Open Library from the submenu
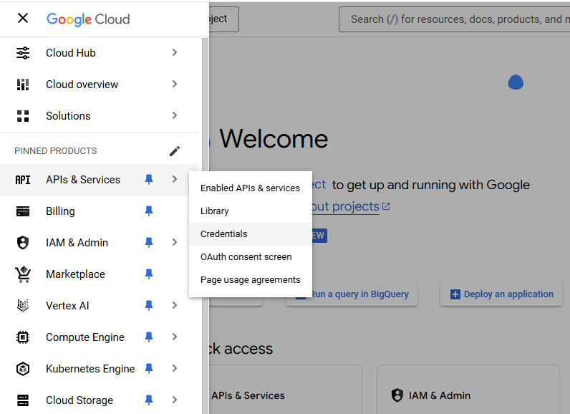 251,211
